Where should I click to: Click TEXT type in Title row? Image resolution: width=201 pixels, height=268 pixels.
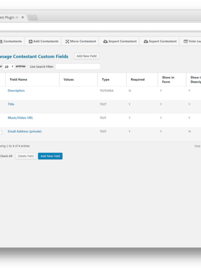pos(103,104)
